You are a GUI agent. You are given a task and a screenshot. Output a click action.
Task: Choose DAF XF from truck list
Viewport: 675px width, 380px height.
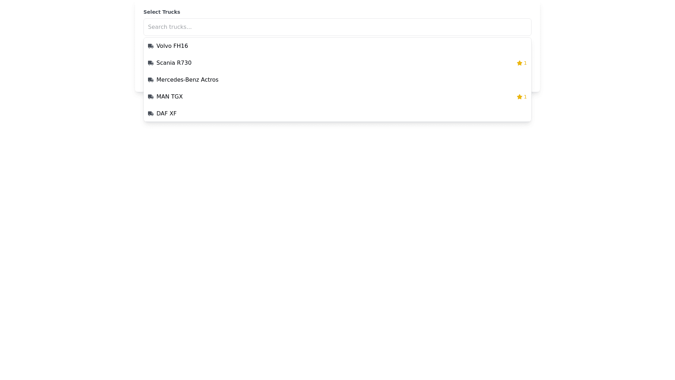(166, 114)
